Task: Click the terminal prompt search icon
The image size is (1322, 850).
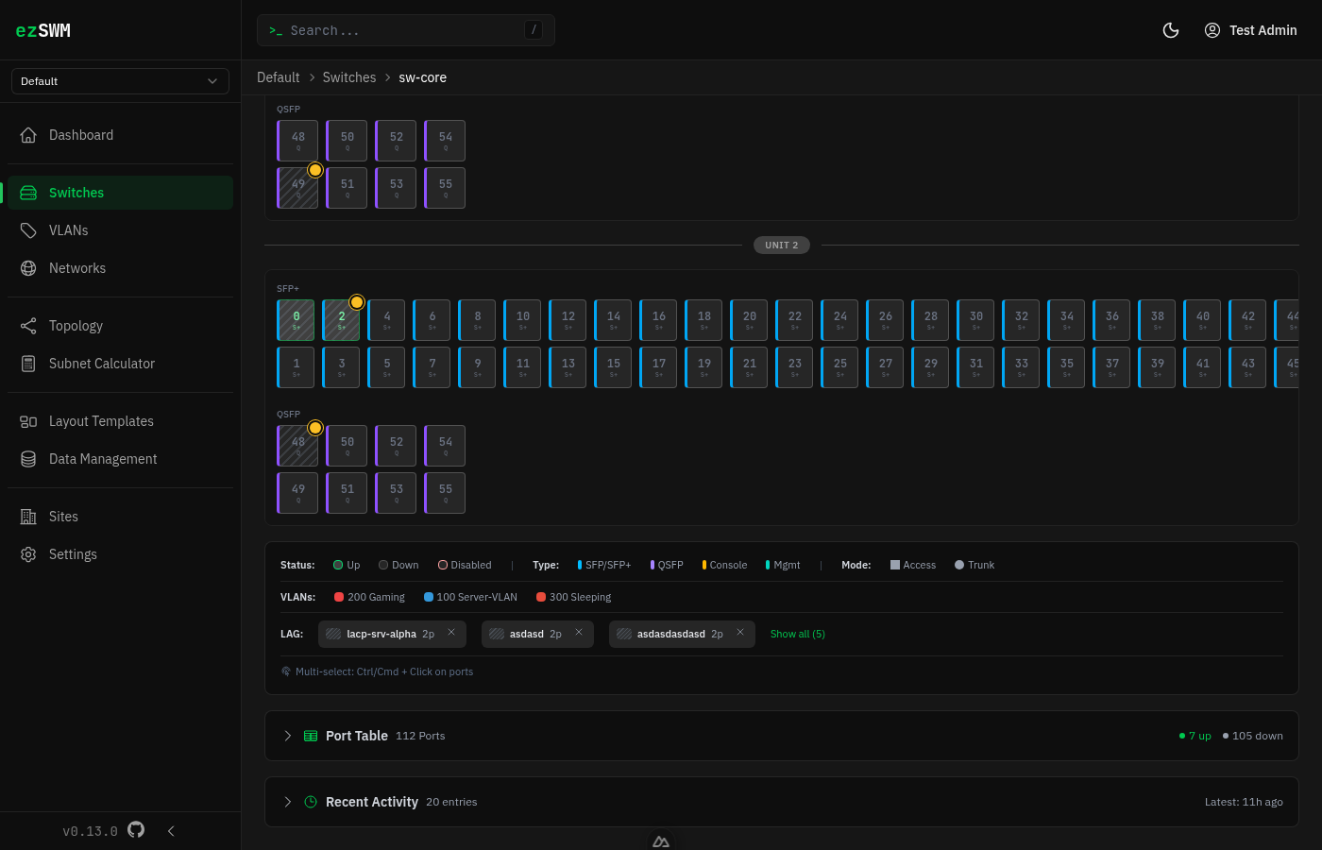Action: click(x=276, y=31)
